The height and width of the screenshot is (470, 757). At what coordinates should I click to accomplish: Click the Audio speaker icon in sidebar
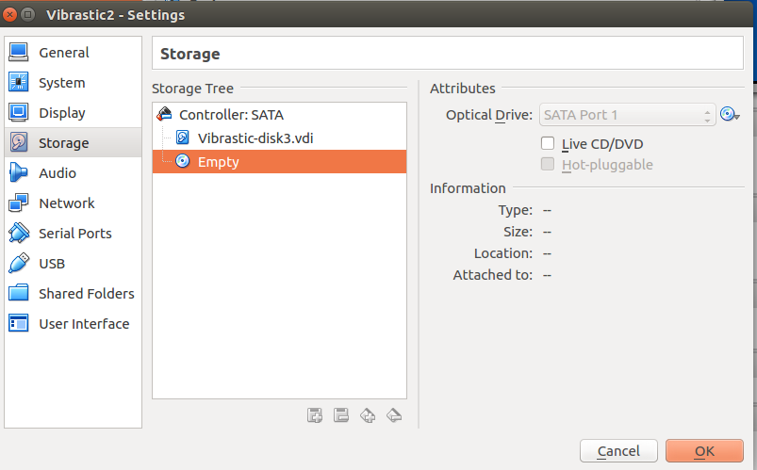point(19,173)
